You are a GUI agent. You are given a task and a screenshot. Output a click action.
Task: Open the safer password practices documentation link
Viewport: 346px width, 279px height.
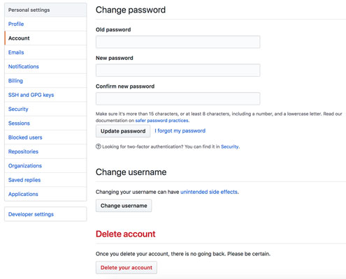click(161, 121)
